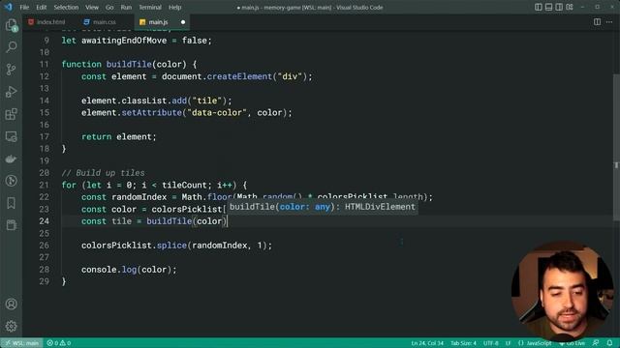Open the clipboard-style activity bar icon
This screenshot has height=348, width=620.
tap(11, 225)
